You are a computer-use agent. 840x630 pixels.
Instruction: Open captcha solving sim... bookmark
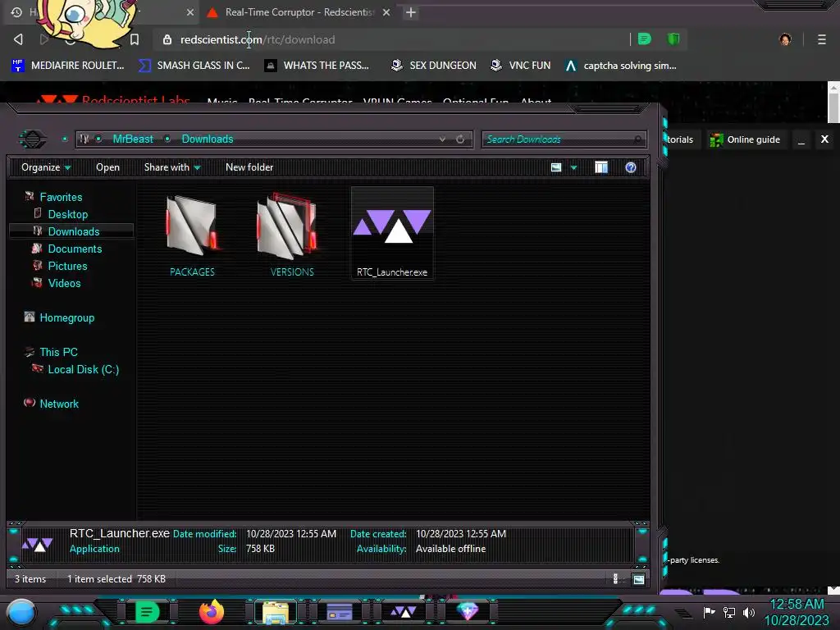click(x=621, y=66)
